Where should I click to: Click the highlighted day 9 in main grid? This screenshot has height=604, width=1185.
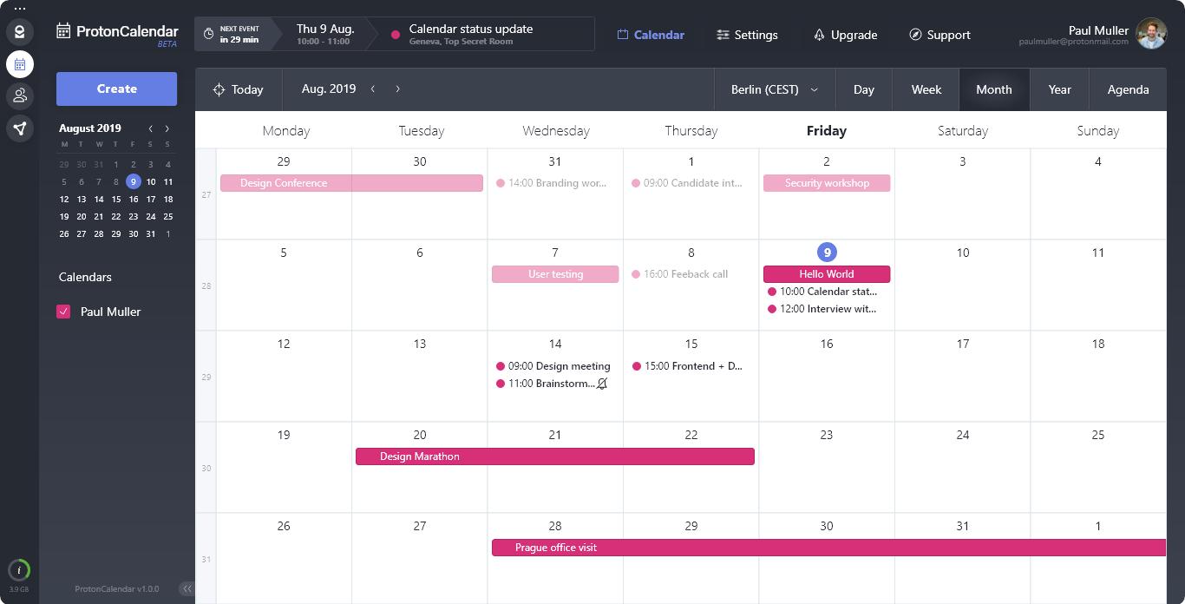827,253
